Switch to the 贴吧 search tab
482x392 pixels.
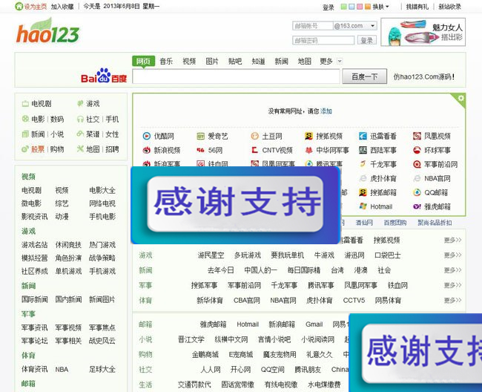[235, 61]
